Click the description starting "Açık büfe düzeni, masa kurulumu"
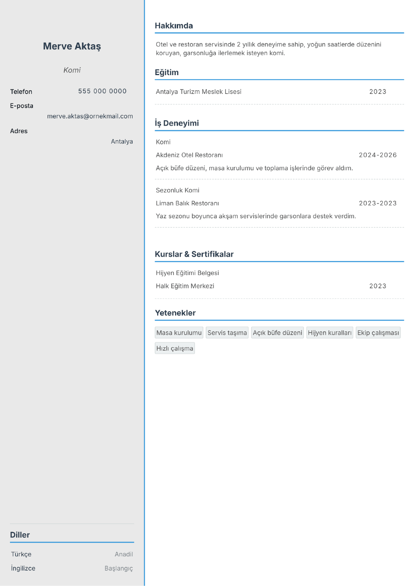This screenshot has height=586, width=414. coord(254,168)
